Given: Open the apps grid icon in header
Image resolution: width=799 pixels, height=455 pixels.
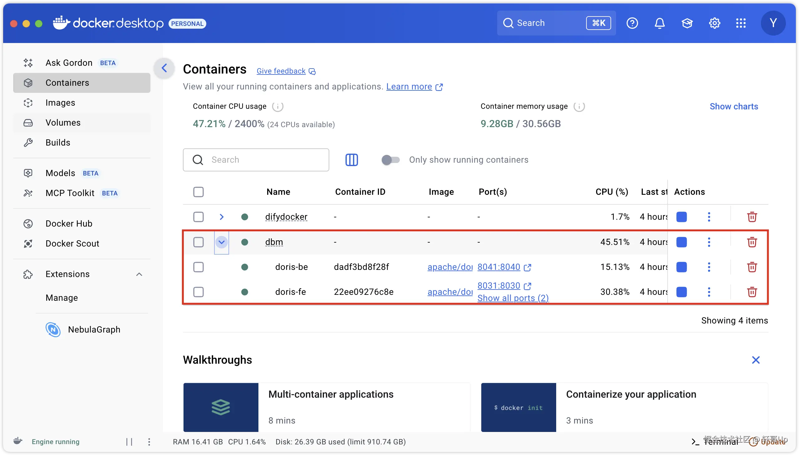Looking at the screenshot, I should [741, 23].
